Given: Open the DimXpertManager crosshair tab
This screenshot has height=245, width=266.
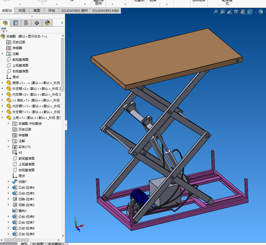Looking at the screenshot, I should pyautogui.click(x=37, y=23).
